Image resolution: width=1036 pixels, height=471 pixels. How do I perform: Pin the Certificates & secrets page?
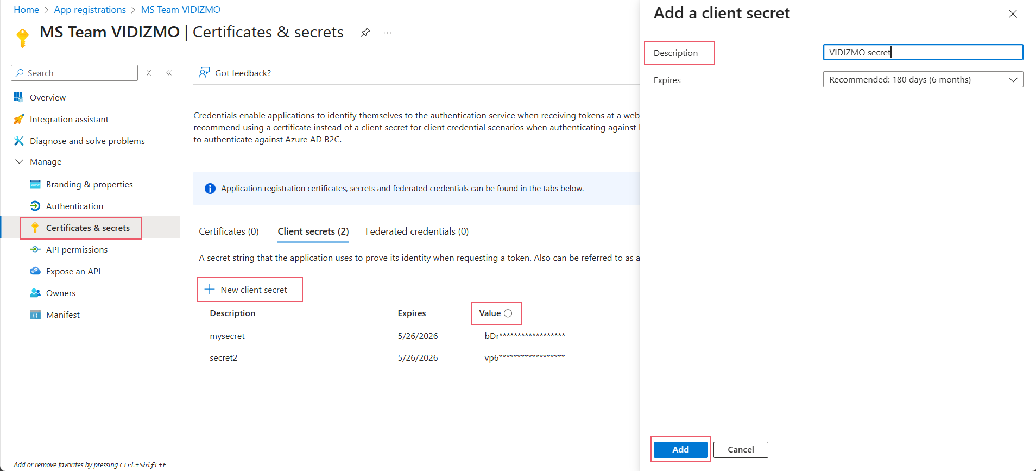[x=365, y=33]
